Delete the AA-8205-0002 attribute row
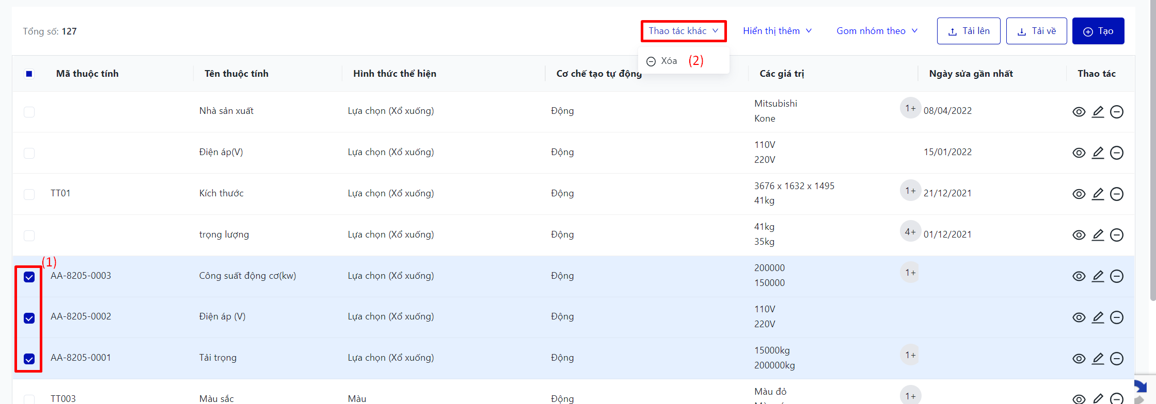The height and width of the screenshot is (404, 1156). pos(1117,317)
